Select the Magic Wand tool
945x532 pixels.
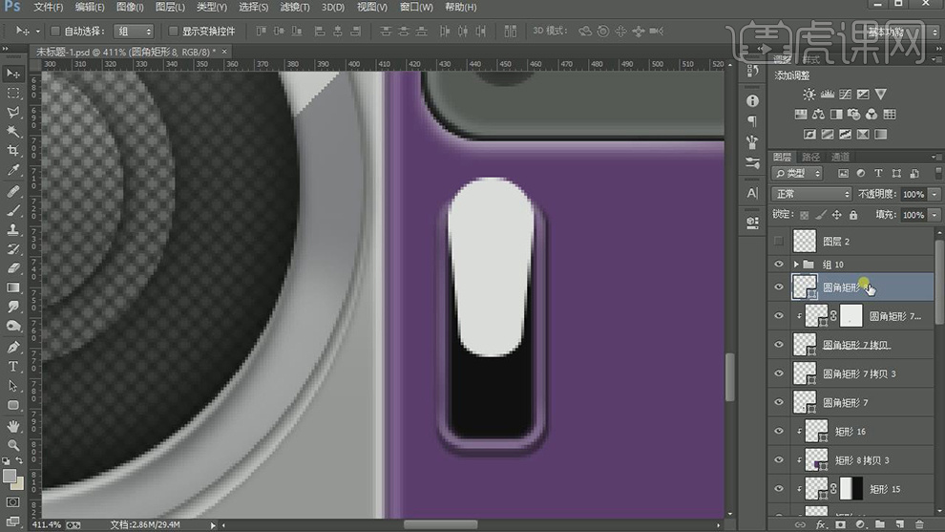point(13,131)
